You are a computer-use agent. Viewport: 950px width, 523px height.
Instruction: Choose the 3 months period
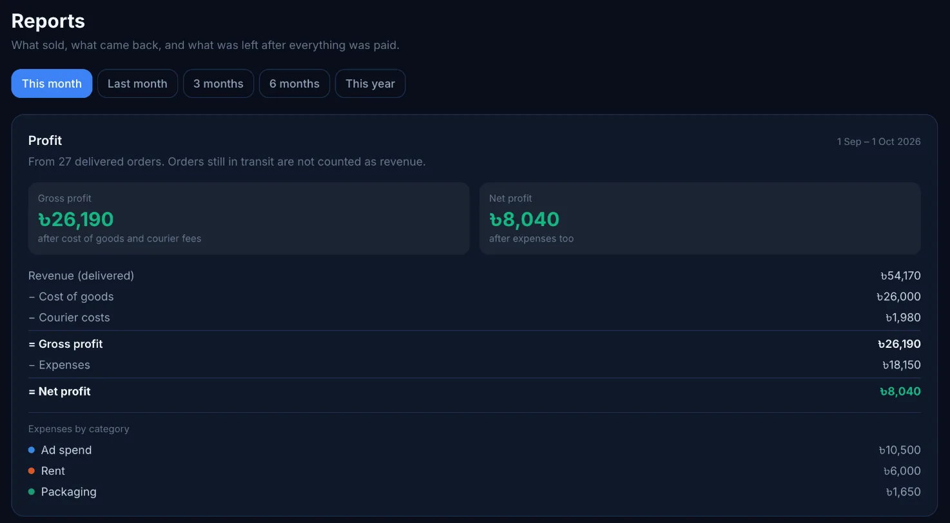218,84
